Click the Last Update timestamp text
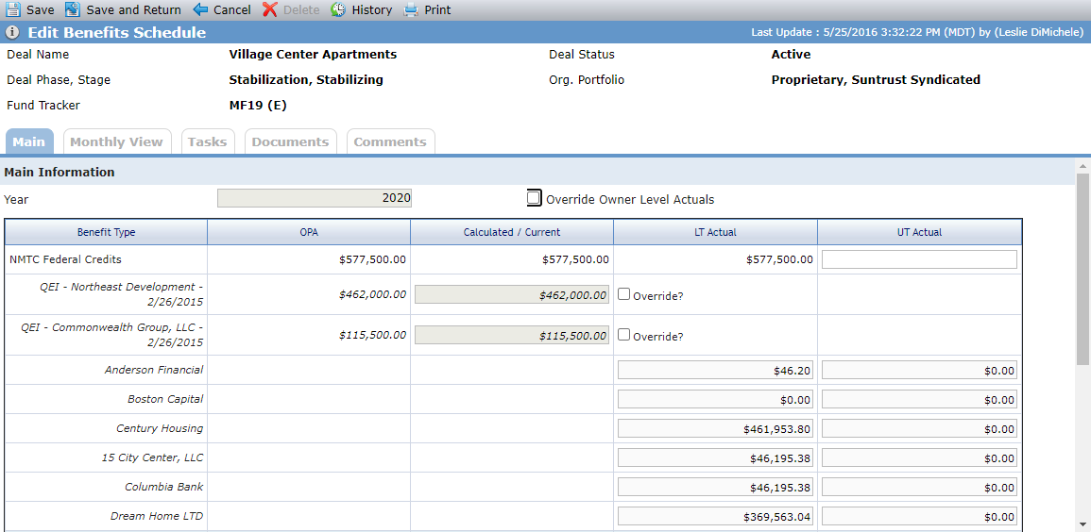The height and width of the screenshot is (532, 1091). tap(917, 33)
